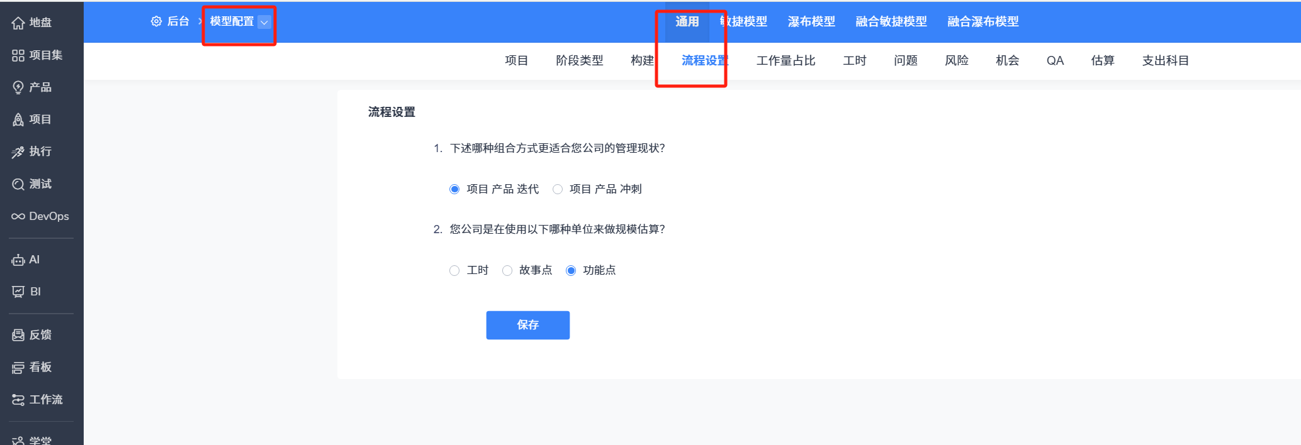
Task: Open the 工时 sub-navigation tab
Action: coord(855,60)
